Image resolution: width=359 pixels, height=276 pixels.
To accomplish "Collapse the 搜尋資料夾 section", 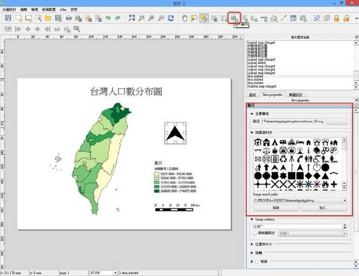I will (x=252, y=132).
